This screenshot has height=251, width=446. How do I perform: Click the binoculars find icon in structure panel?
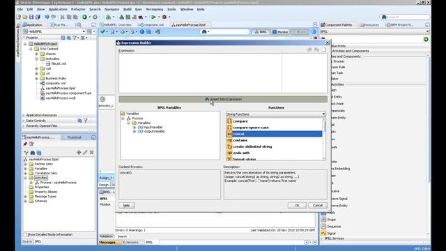(33, 153)
